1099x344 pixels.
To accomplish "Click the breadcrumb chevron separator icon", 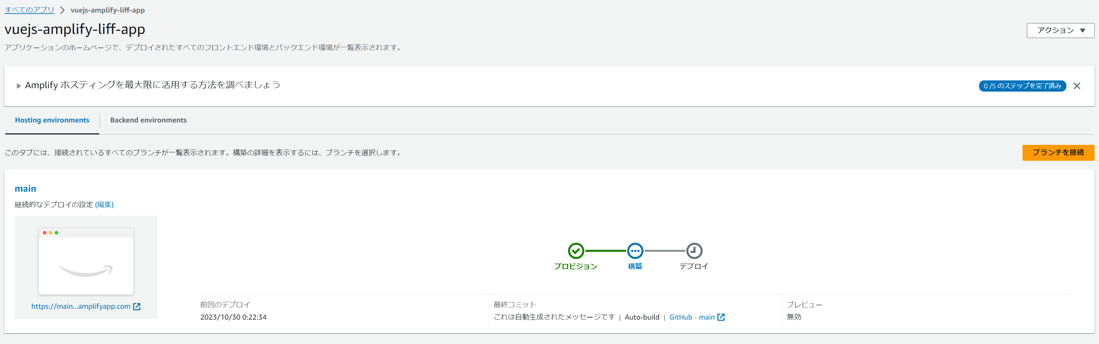I will pos(62,10).
